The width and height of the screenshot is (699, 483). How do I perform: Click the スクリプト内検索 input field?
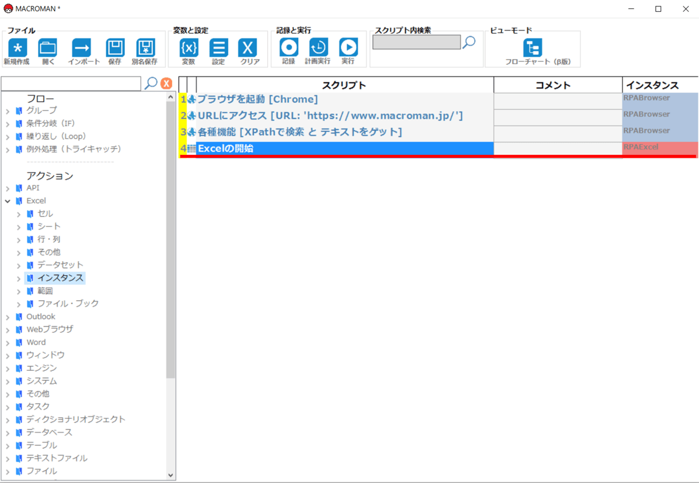click(x=417, y=43)
